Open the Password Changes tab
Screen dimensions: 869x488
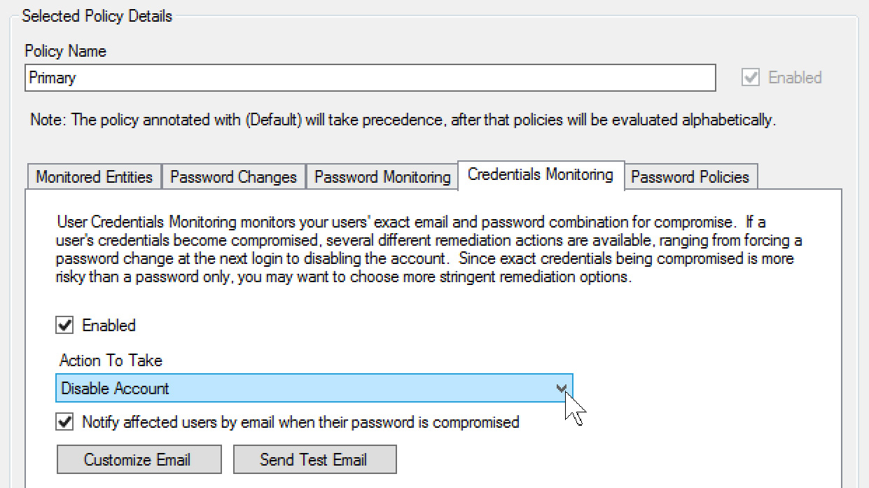234,177
